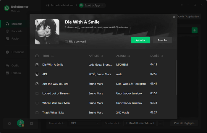Screen dimensions: 207x133
Task: Check the Locked out of Heaven checkbox
Action: click(x=37, y=93)
